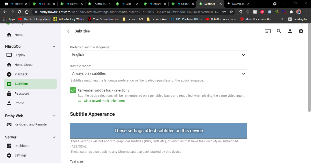Open the saved passwords key icon
This screenshot has width=311, height=163.
click(x=224, y=12)
